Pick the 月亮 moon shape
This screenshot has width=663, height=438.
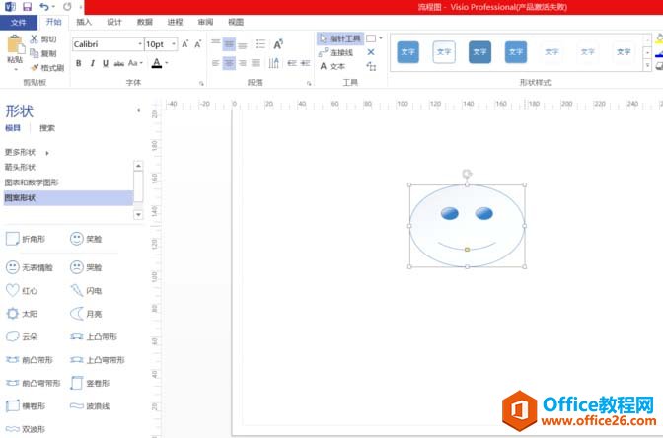point(86,314)
